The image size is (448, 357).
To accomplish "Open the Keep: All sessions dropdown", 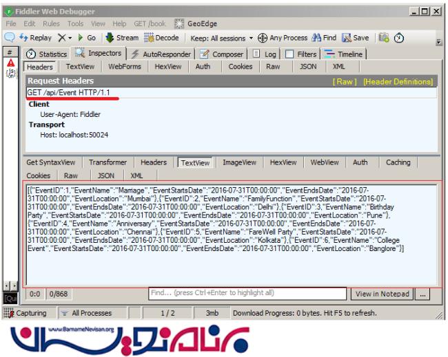I will 221,38.
